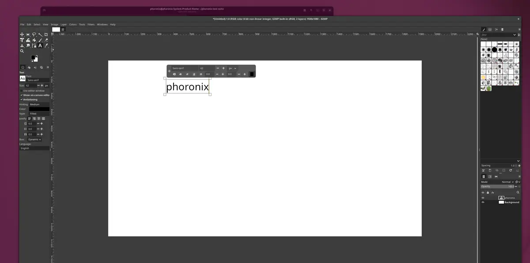The width and height of the screenshot is (530, 263).
Task: Toggle underline in the on-canvas text toolbar
Action: (x=194, y=74)
